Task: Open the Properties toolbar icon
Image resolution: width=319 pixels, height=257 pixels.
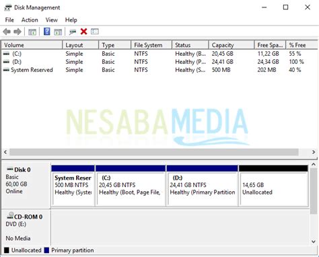Action: [95, 32]
